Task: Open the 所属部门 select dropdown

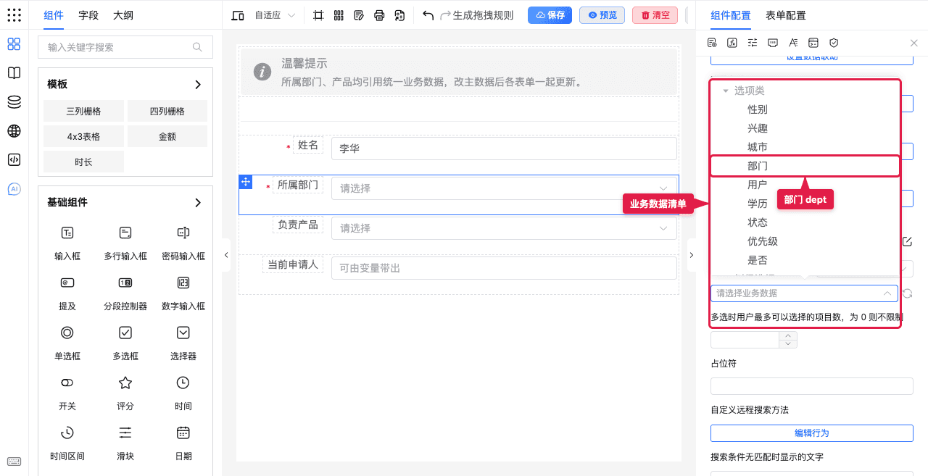Action: click(x=504, y=188)
